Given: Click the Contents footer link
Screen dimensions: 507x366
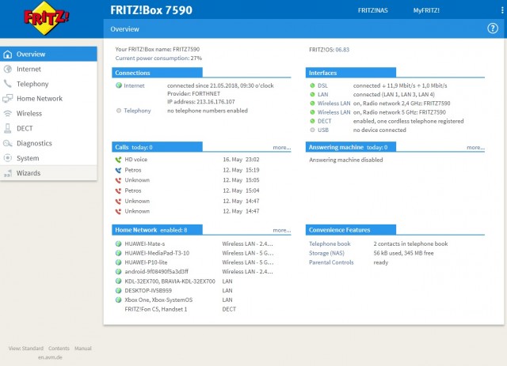Looking at the screenshot, I should [x=59, y=349].
